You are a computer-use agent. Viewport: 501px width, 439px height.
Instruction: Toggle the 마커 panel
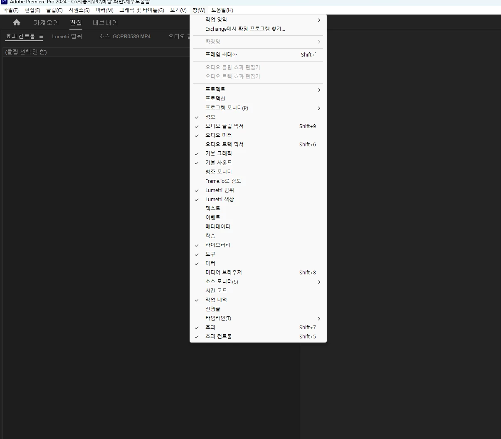pyautogui.click(x=258, y=263)
